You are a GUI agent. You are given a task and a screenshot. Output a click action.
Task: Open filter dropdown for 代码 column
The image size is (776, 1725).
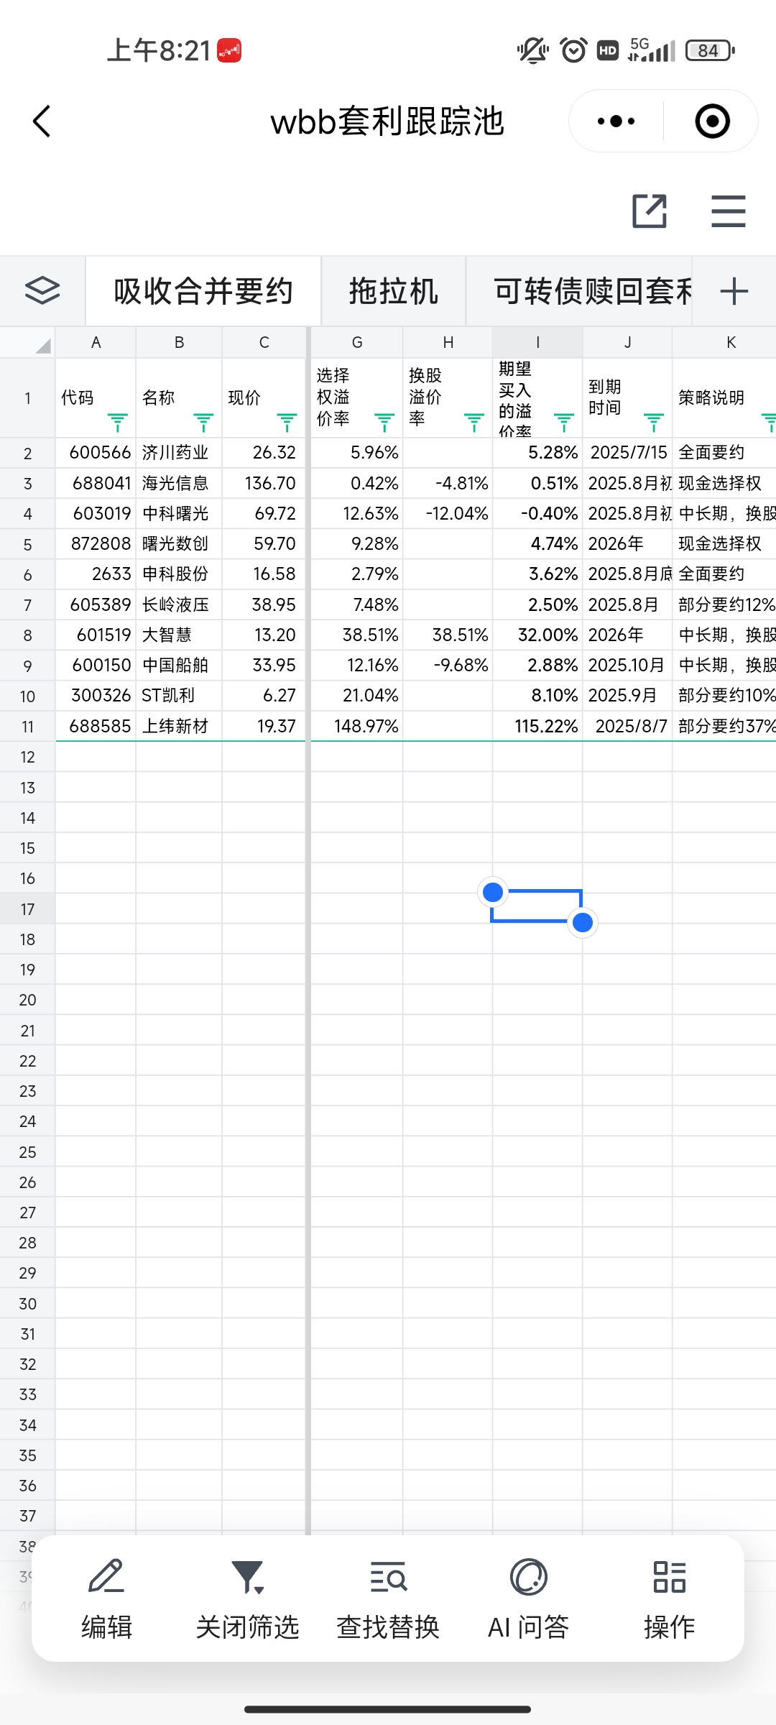(x=117, y=423)
